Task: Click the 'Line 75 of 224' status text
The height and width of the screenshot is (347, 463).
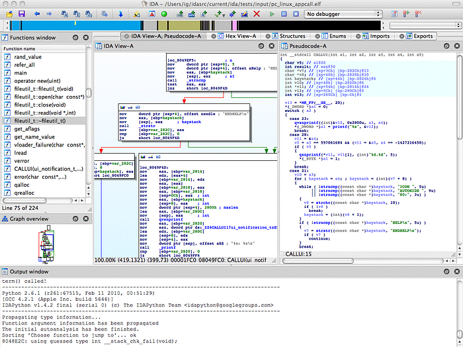Action: 20,208
